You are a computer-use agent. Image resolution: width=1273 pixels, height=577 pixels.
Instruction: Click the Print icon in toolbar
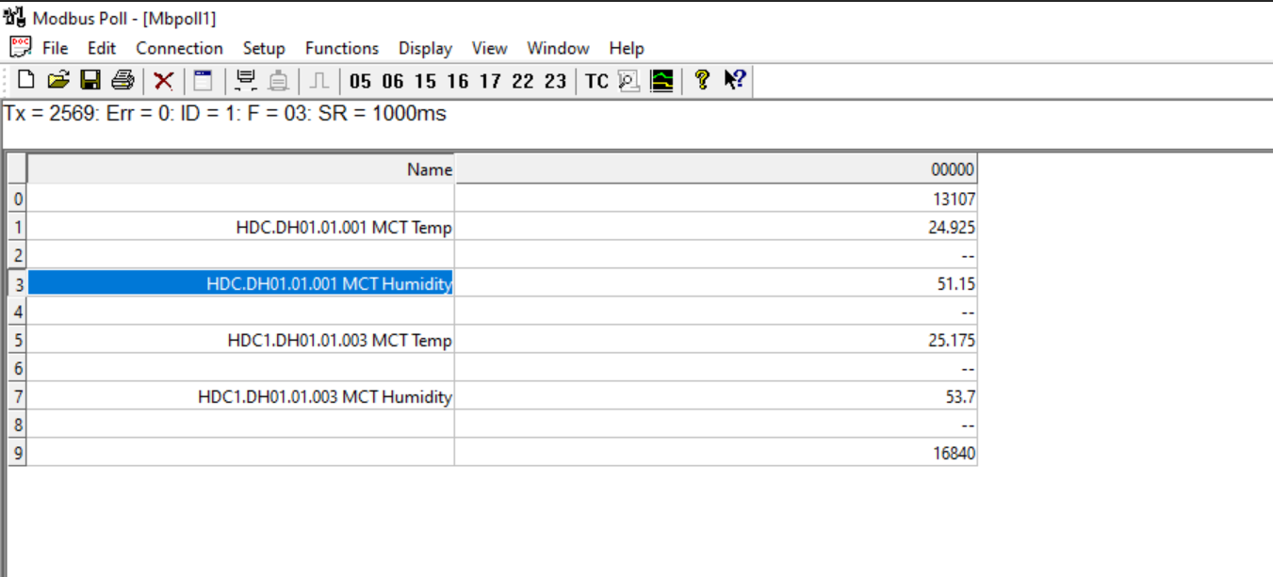[122, 81]
